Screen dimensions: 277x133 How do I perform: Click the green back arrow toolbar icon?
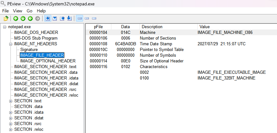(x=30, y=18)
